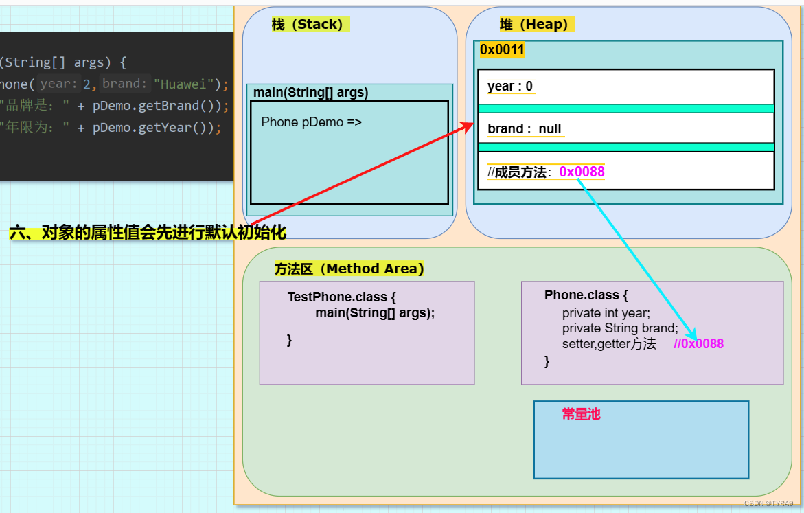Image resolution: width=804 pixels, height=513 pixels.
Task: Select the 栈 (Stack) title label
Action: (310, 24)
